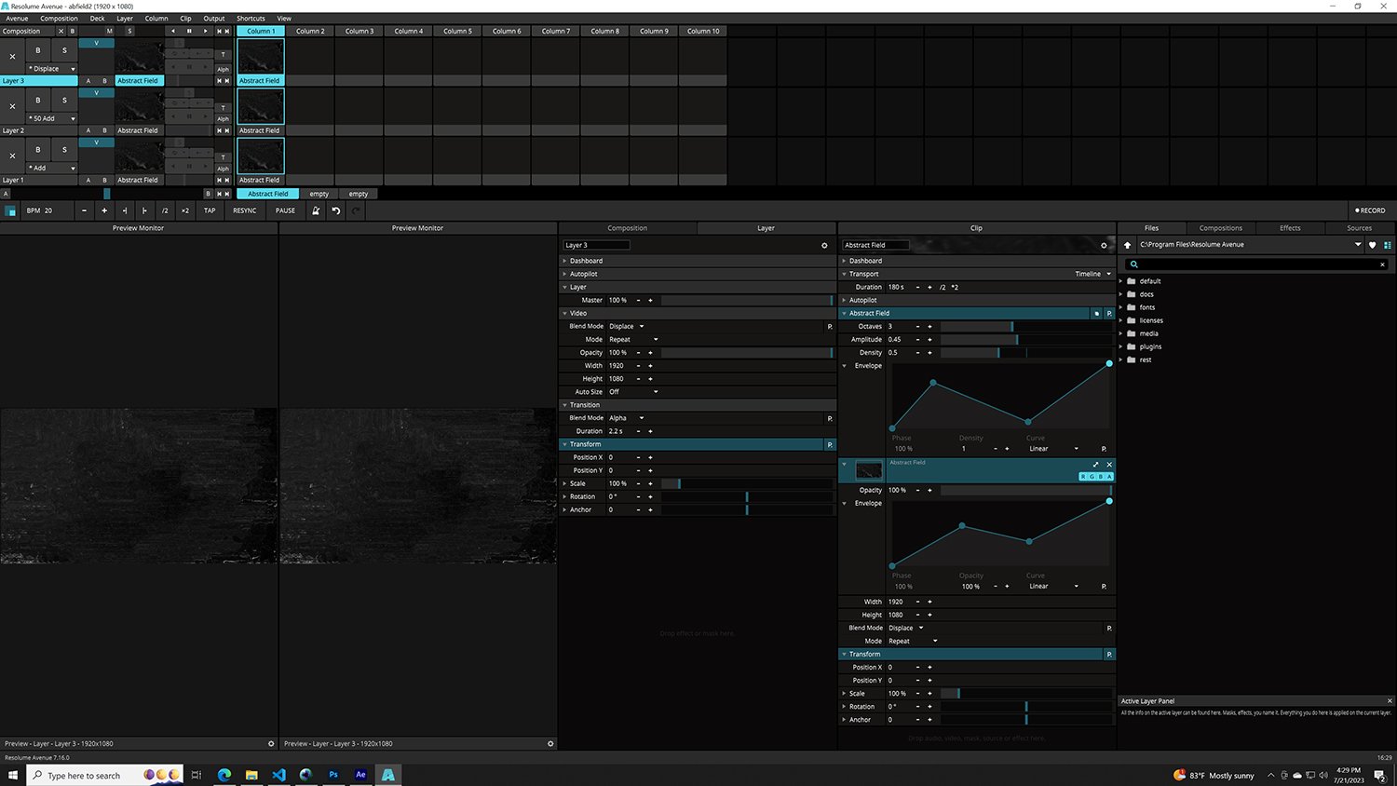Open the Layer 3 Displace blend mode dropdown
1397x786 pixels.
(x=51, y=69)
